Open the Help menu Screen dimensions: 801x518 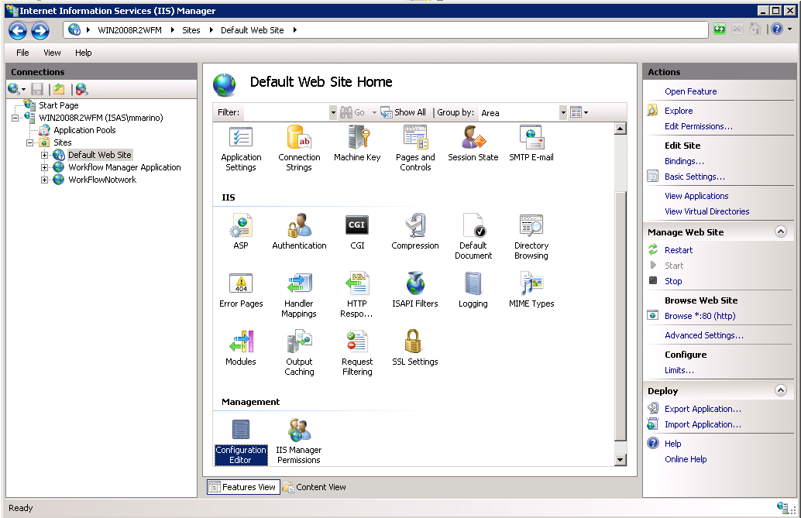click(x=83, y=53)
